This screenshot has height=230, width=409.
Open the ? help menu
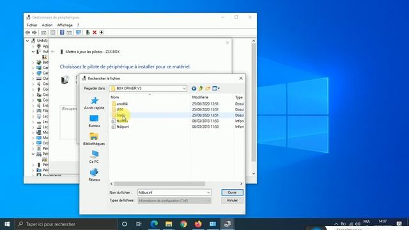tap(78, 25)
